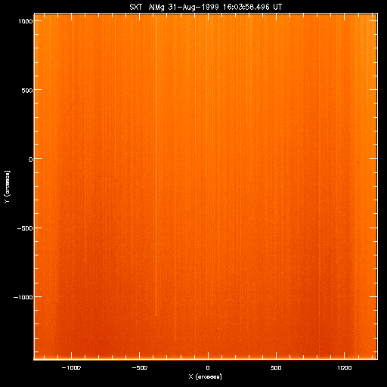
Task: Click the AlMg filter name in the title
Action: click(x=156, y=7)
